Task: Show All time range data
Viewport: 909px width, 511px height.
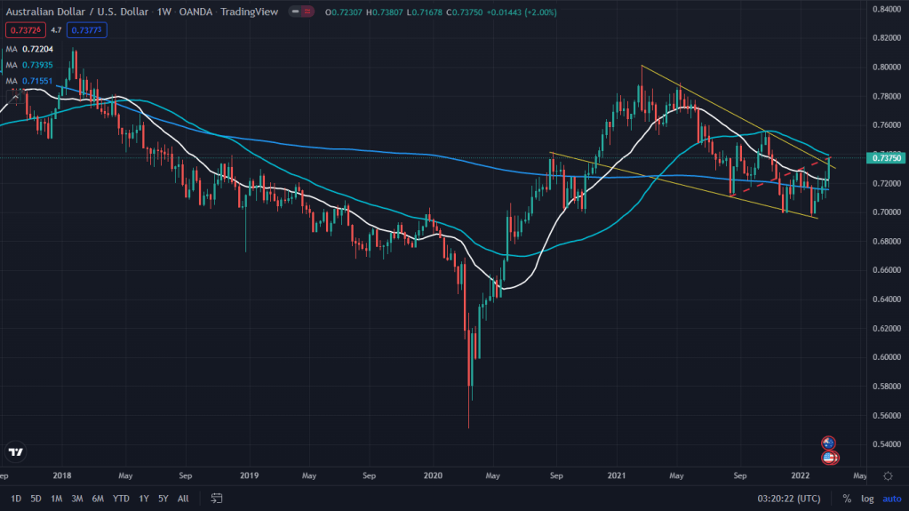Action: pyautogui.click(x=183, y=499)
